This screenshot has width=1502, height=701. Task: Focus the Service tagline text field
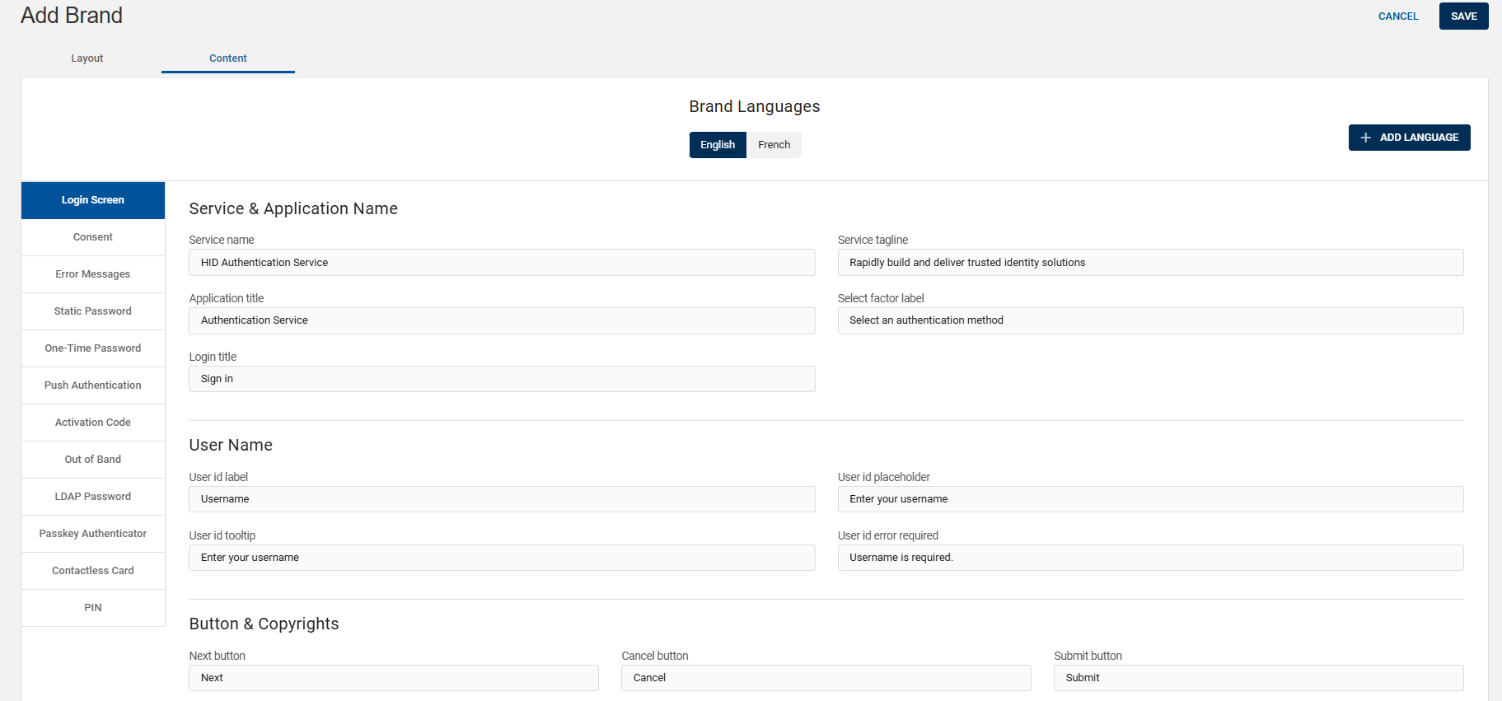click(x=1150, y=263)
